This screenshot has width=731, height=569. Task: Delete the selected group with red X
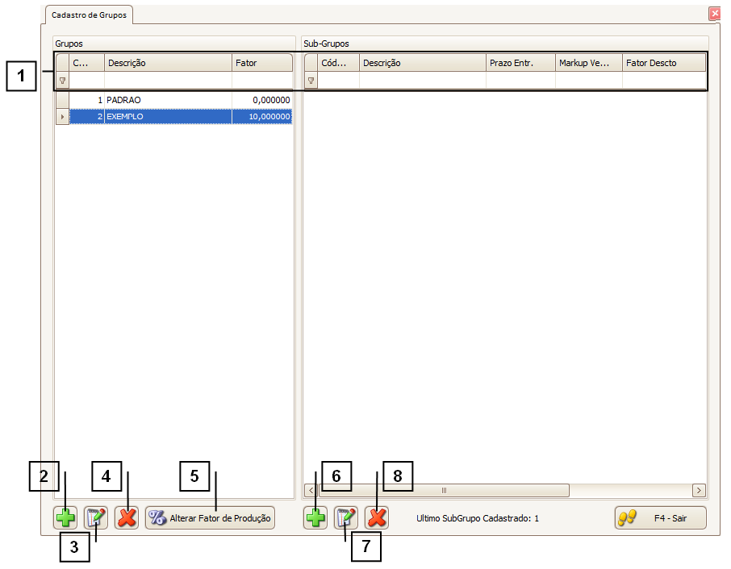tap(126, 517)
